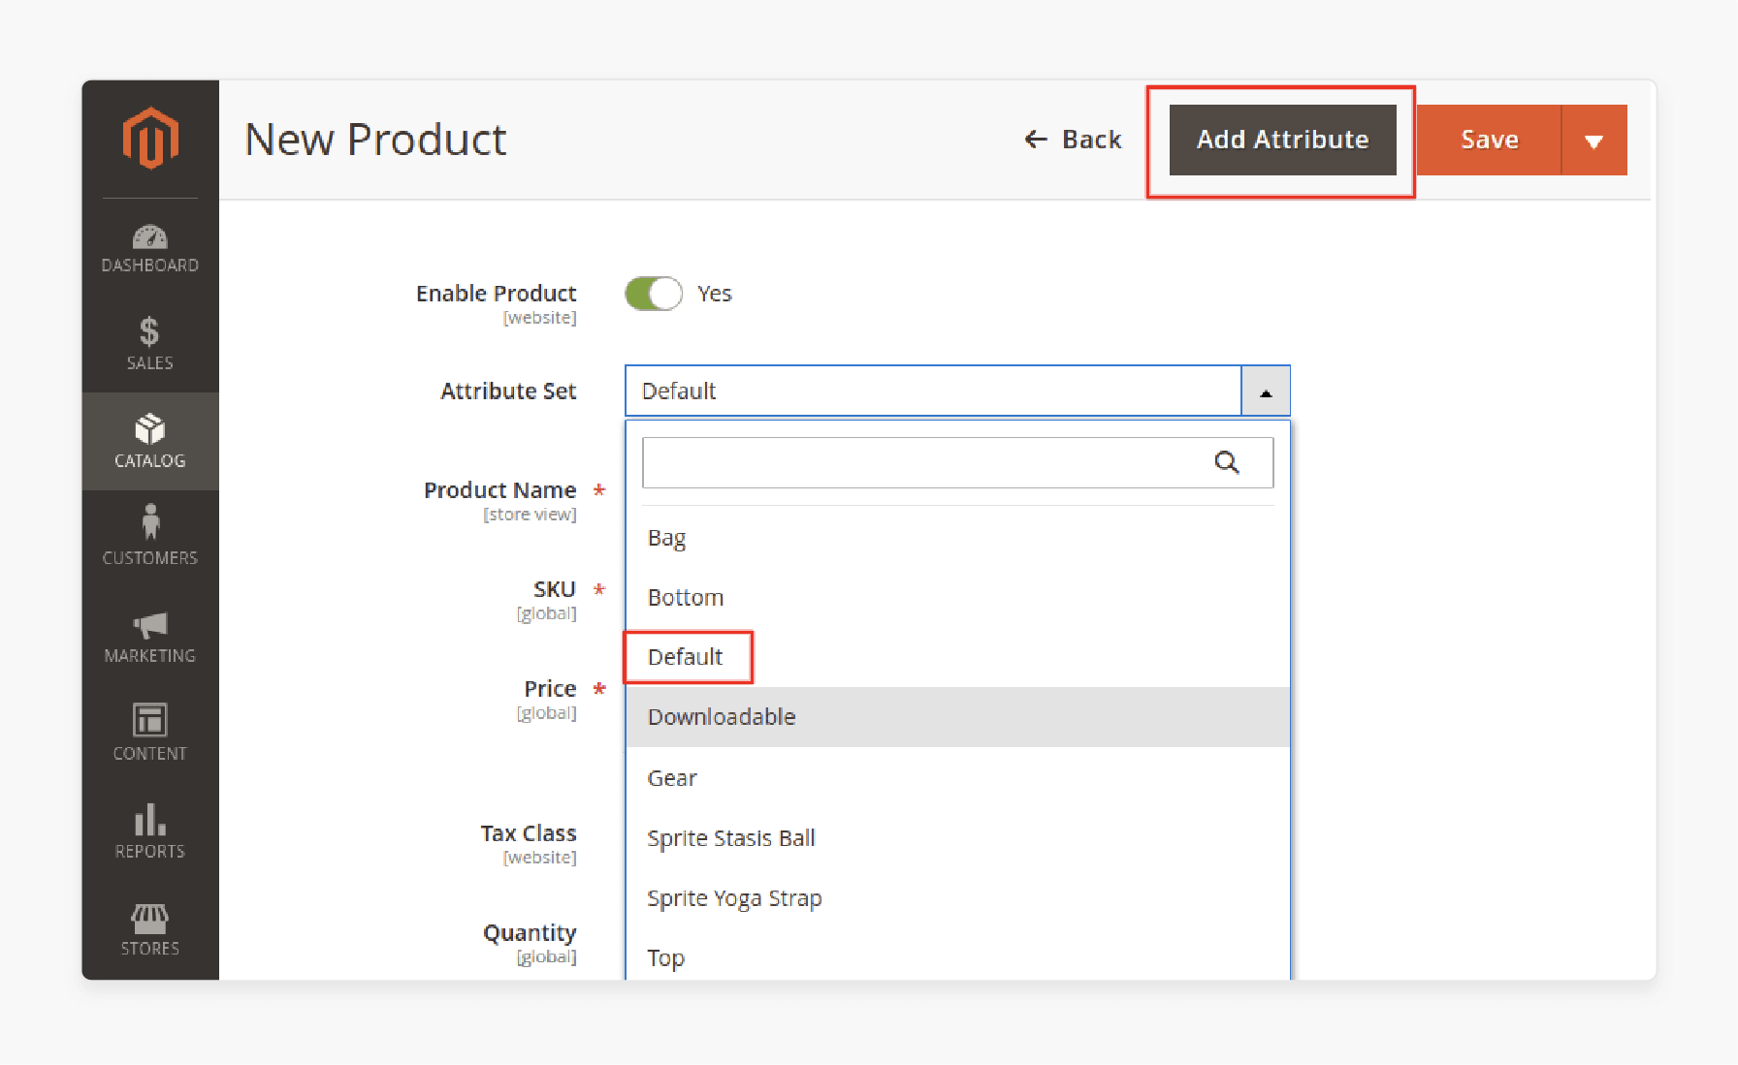The height and width of the screenshot is (1065, 1738).
Task: Open the Customers sidebar section
Action: [x=150, y=536]
